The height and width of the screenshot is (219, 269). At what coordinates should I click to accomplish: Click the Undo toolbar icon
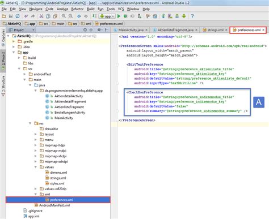pyautogui.click(x=26, y=16)
